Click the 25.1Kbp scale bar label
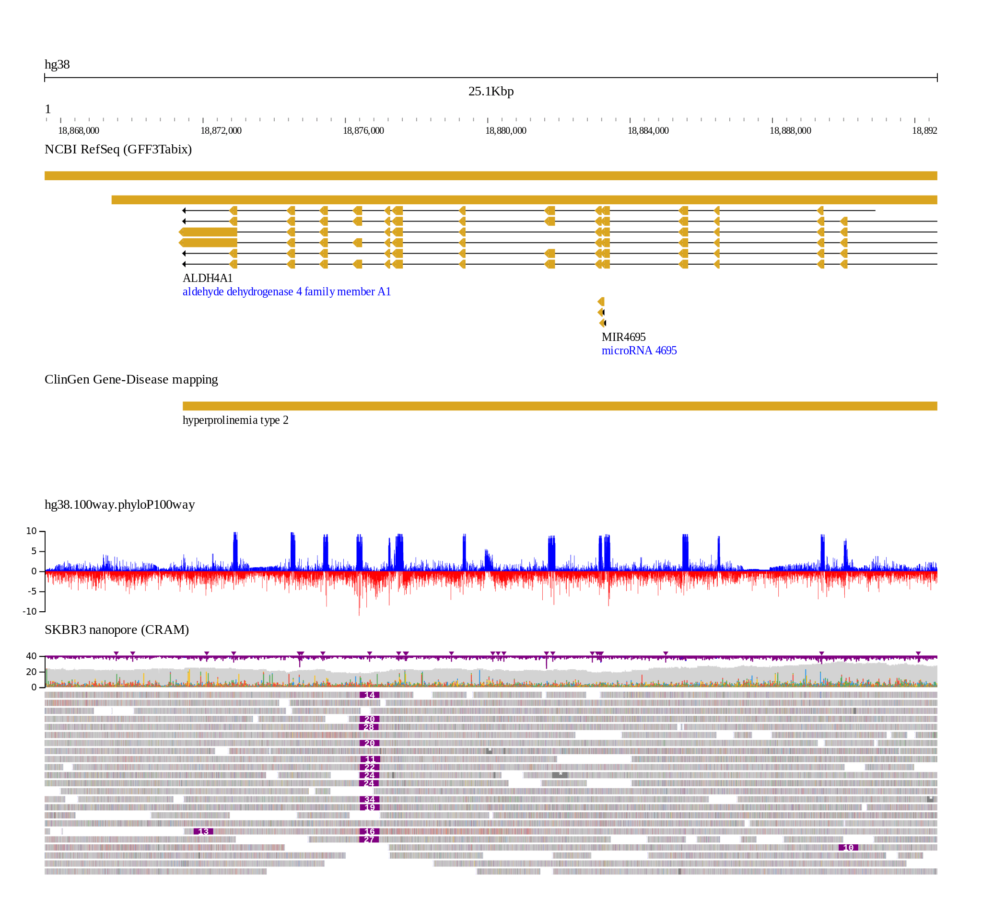Viewport: 982px width, 921px height. [x=491, y=92]
